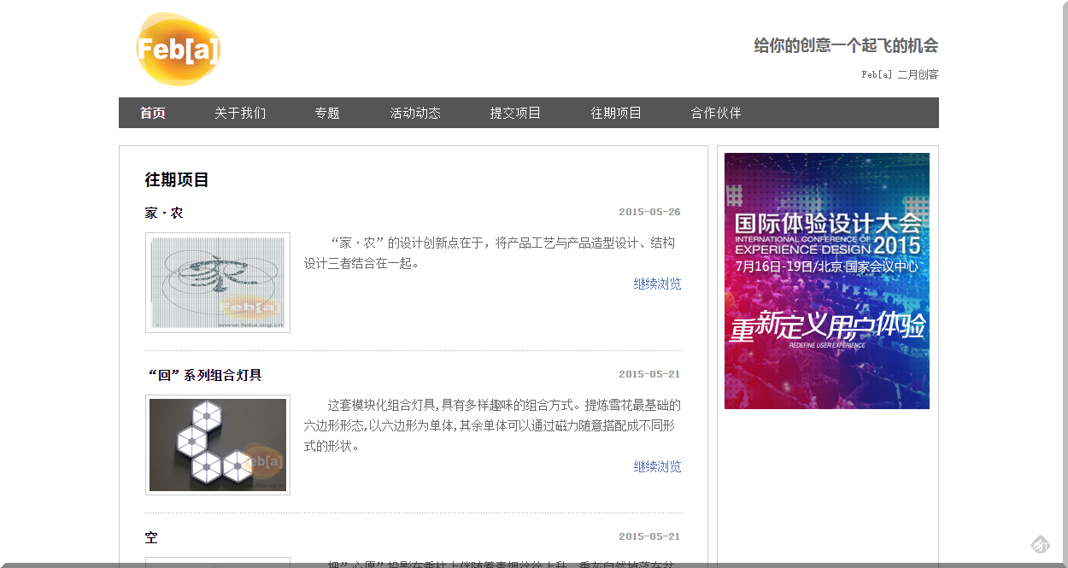Image resolution: width=1068 pixels, height=568 pixels.
Task: Click the 国际体验设计大会 sidebar banner
Action: (x=826, y=280)
